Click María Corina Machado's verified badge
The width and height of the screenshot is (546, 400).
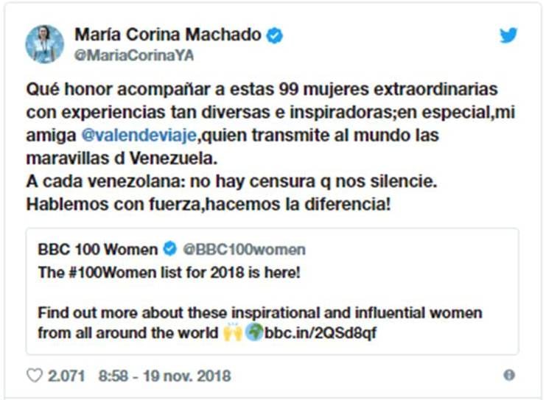pyautogui.click(x=275, y=35)
